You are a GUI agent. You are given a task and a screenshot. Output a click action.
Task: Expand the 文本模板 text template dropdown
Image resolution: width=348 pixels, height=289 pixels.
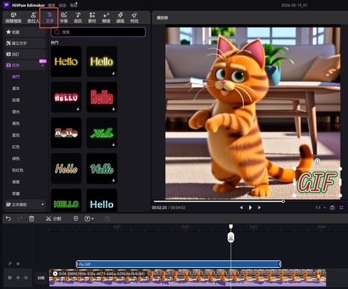(x=42, y=204)
